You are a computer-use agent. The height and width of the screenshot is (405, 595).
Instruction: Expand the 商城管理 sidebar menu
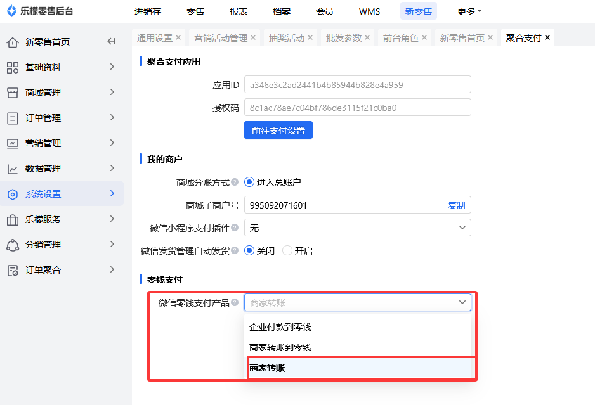coord(112,92)
